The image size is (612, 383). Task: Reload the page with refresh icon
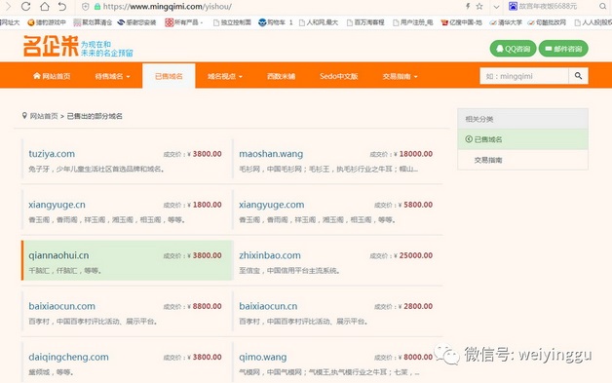tap(25, 6)
